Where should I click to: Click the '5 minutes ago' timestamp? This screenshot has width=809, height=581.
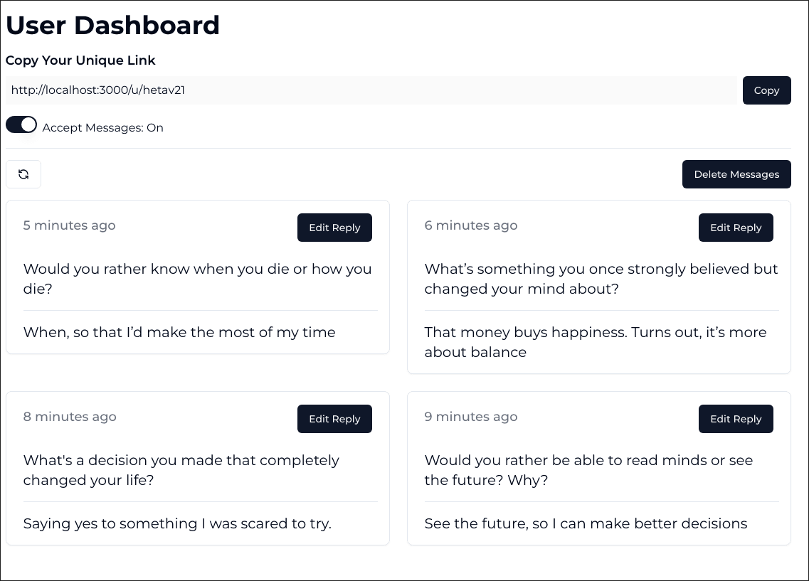(x=69, y=225)
